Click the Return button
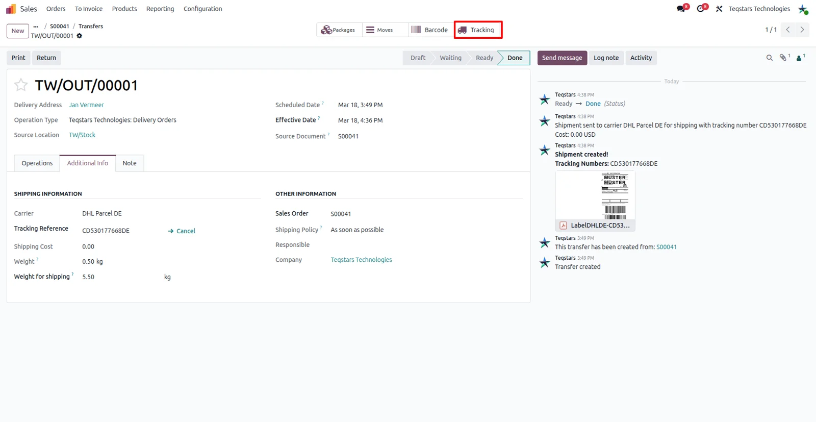The image size is (816, 422). click(x=46, y=58)
